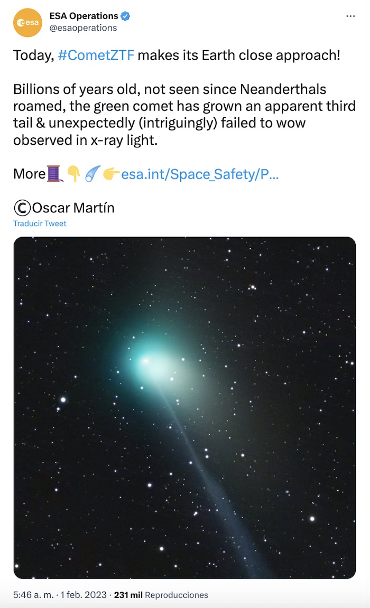
Task: Click the ESA orange profile avatar
Action: 27,23
